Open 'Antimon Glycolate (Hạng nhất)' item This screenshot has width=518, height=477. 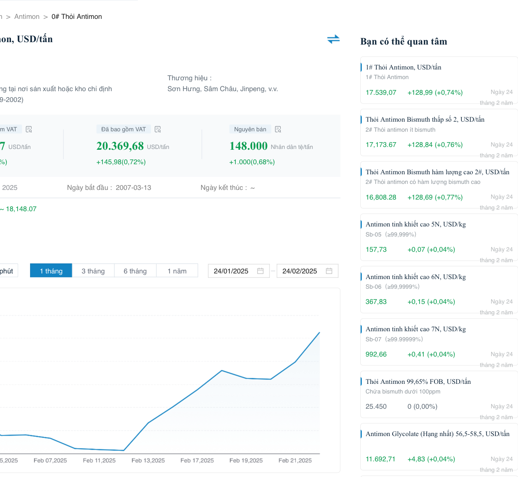click(x=437, y=434)
